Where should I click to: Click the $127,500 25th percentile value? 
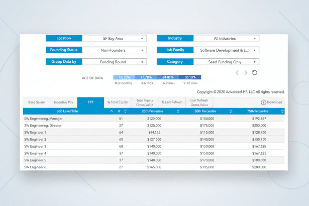pyautogui.click(x=154, y=139)
